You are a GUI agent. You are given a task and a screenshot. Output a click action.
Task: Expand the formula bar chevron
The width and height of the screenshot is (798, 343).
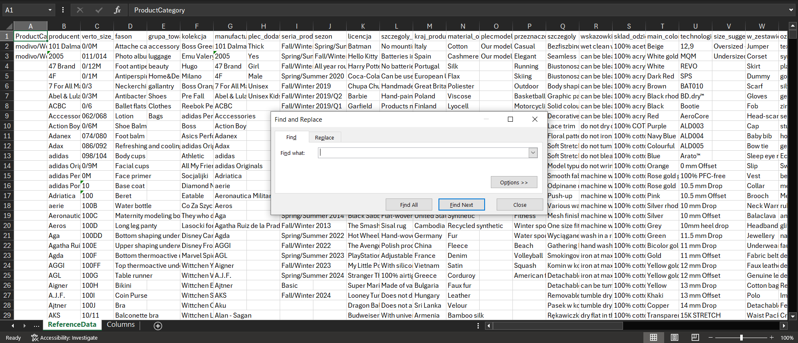point(791,10)
